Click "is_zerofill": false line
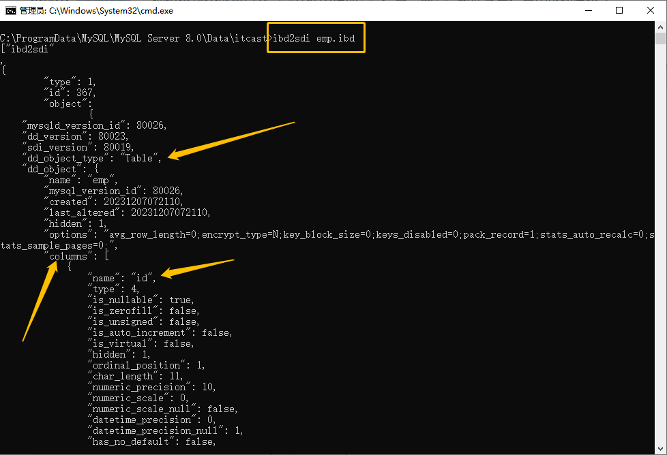Viewport: 667px width, 455px height. pos(143,311)
